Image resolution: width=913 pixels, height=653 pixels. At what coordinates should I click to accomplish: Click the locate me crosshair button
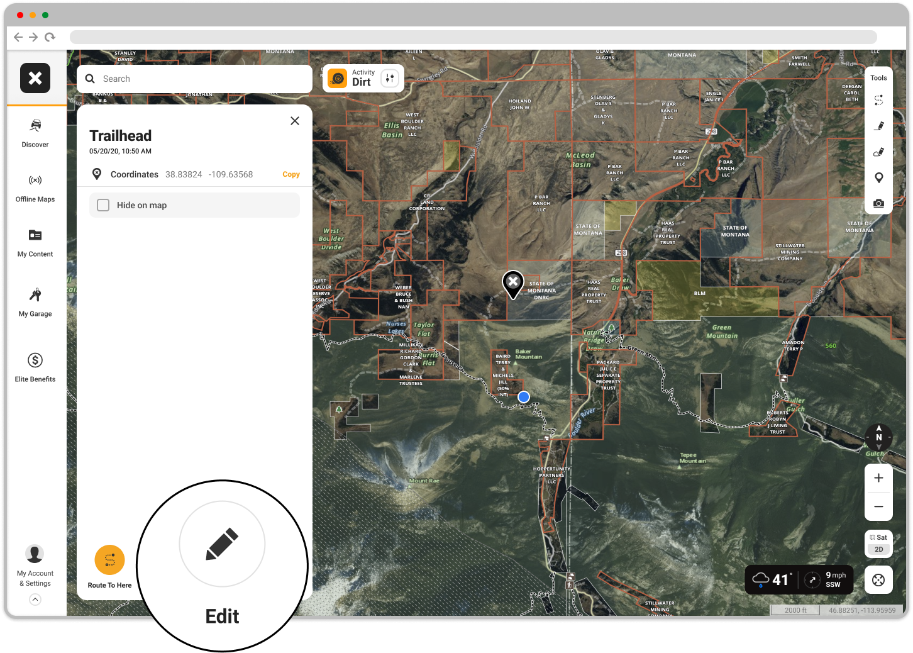[879, 580]
